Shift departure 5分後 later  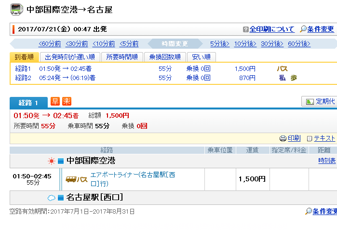pyautogui.click(x=219, y=44)
